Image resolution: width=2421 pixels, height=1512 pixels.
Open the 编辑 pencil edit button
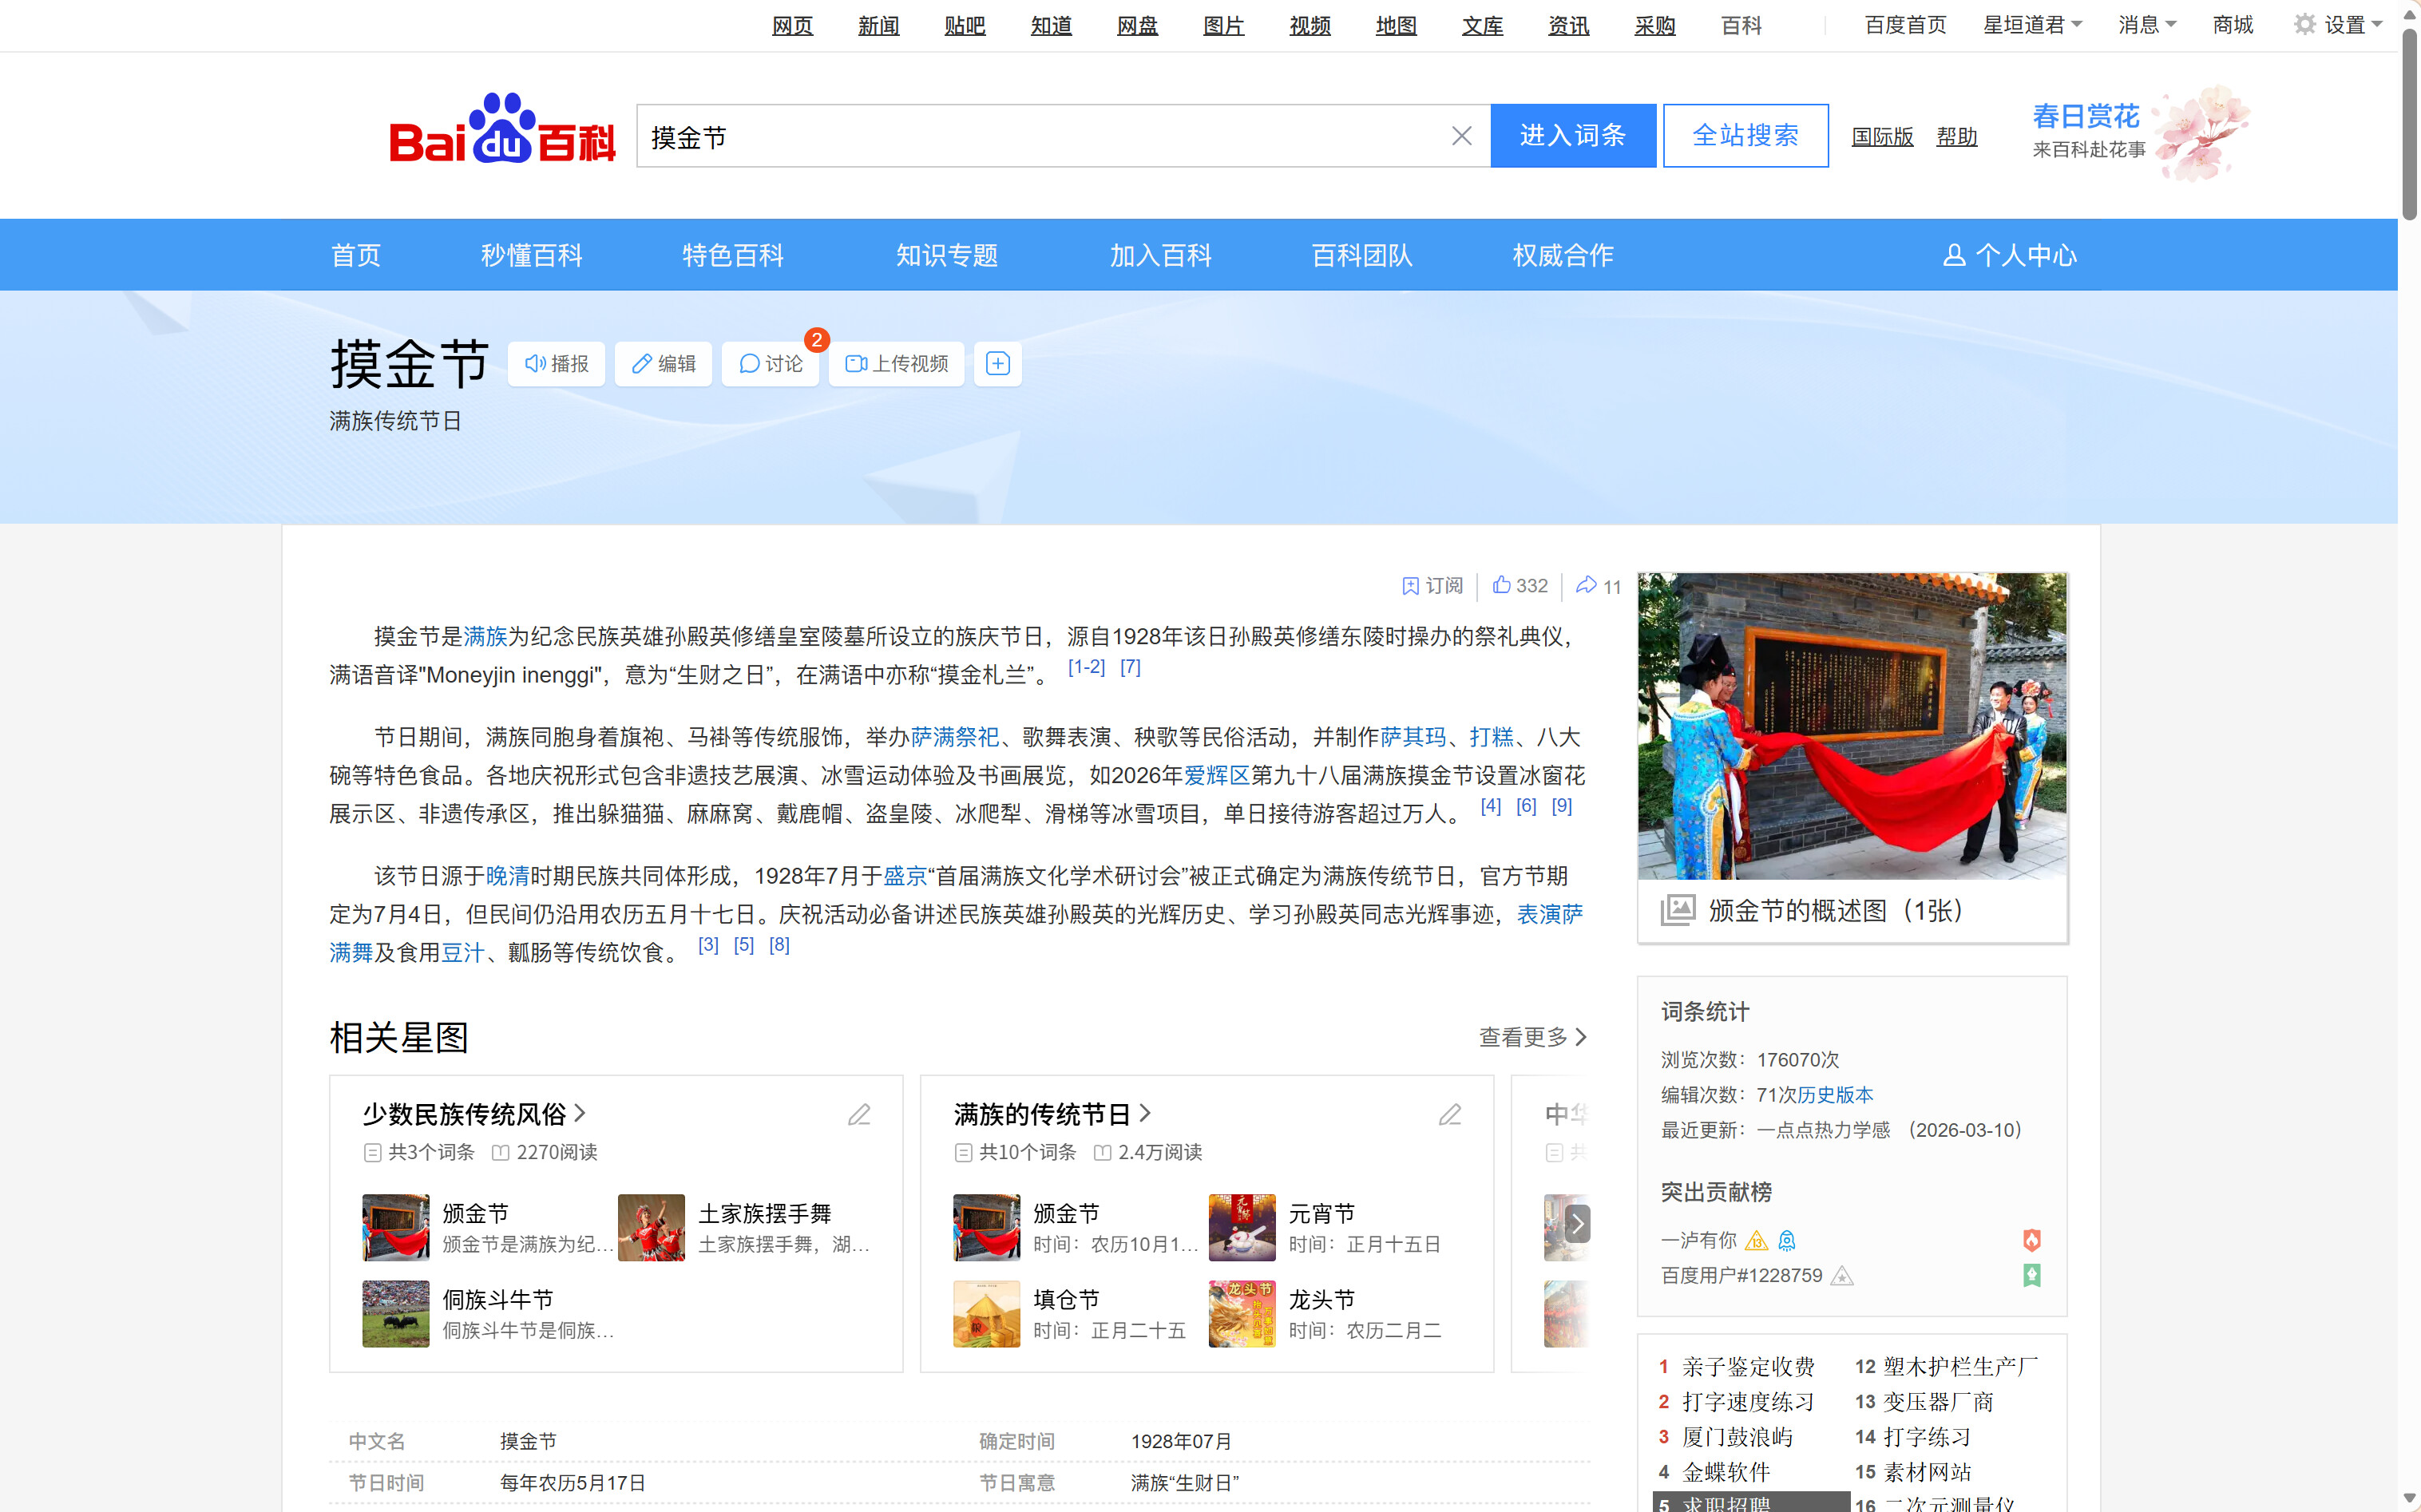[x=663, y=364]
